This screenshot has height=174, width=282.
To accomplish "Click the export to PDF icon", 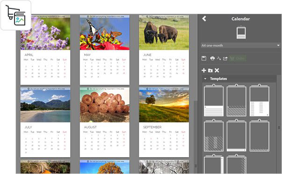I will pos(219,58).
